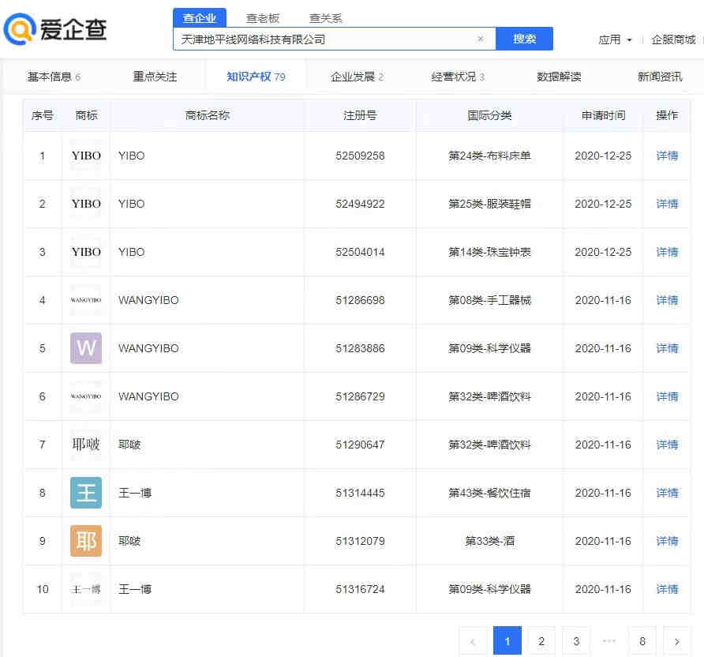This screenshot has width=704, height=657.
Task: Clear the search box with the X icon
Action: [480, 39]
